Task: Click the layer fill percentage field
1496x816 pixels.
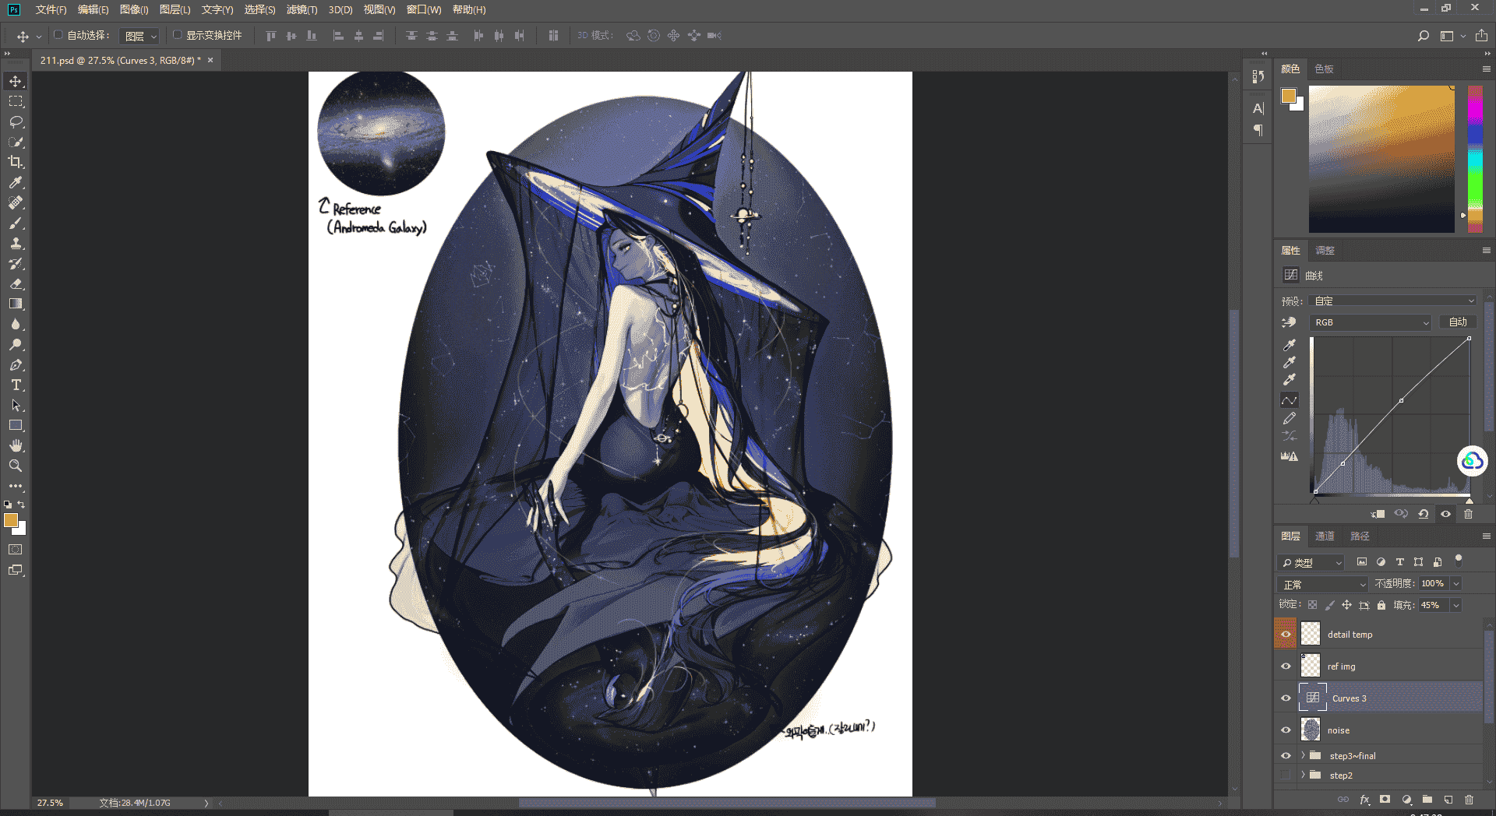Action: pyautogui.click(x=1432, y=605)
